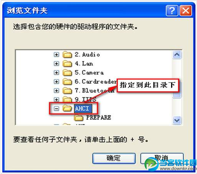Screen dimensions: 197x174
Task: Expand the 2. Audio tree node
Action: (56, 55)
